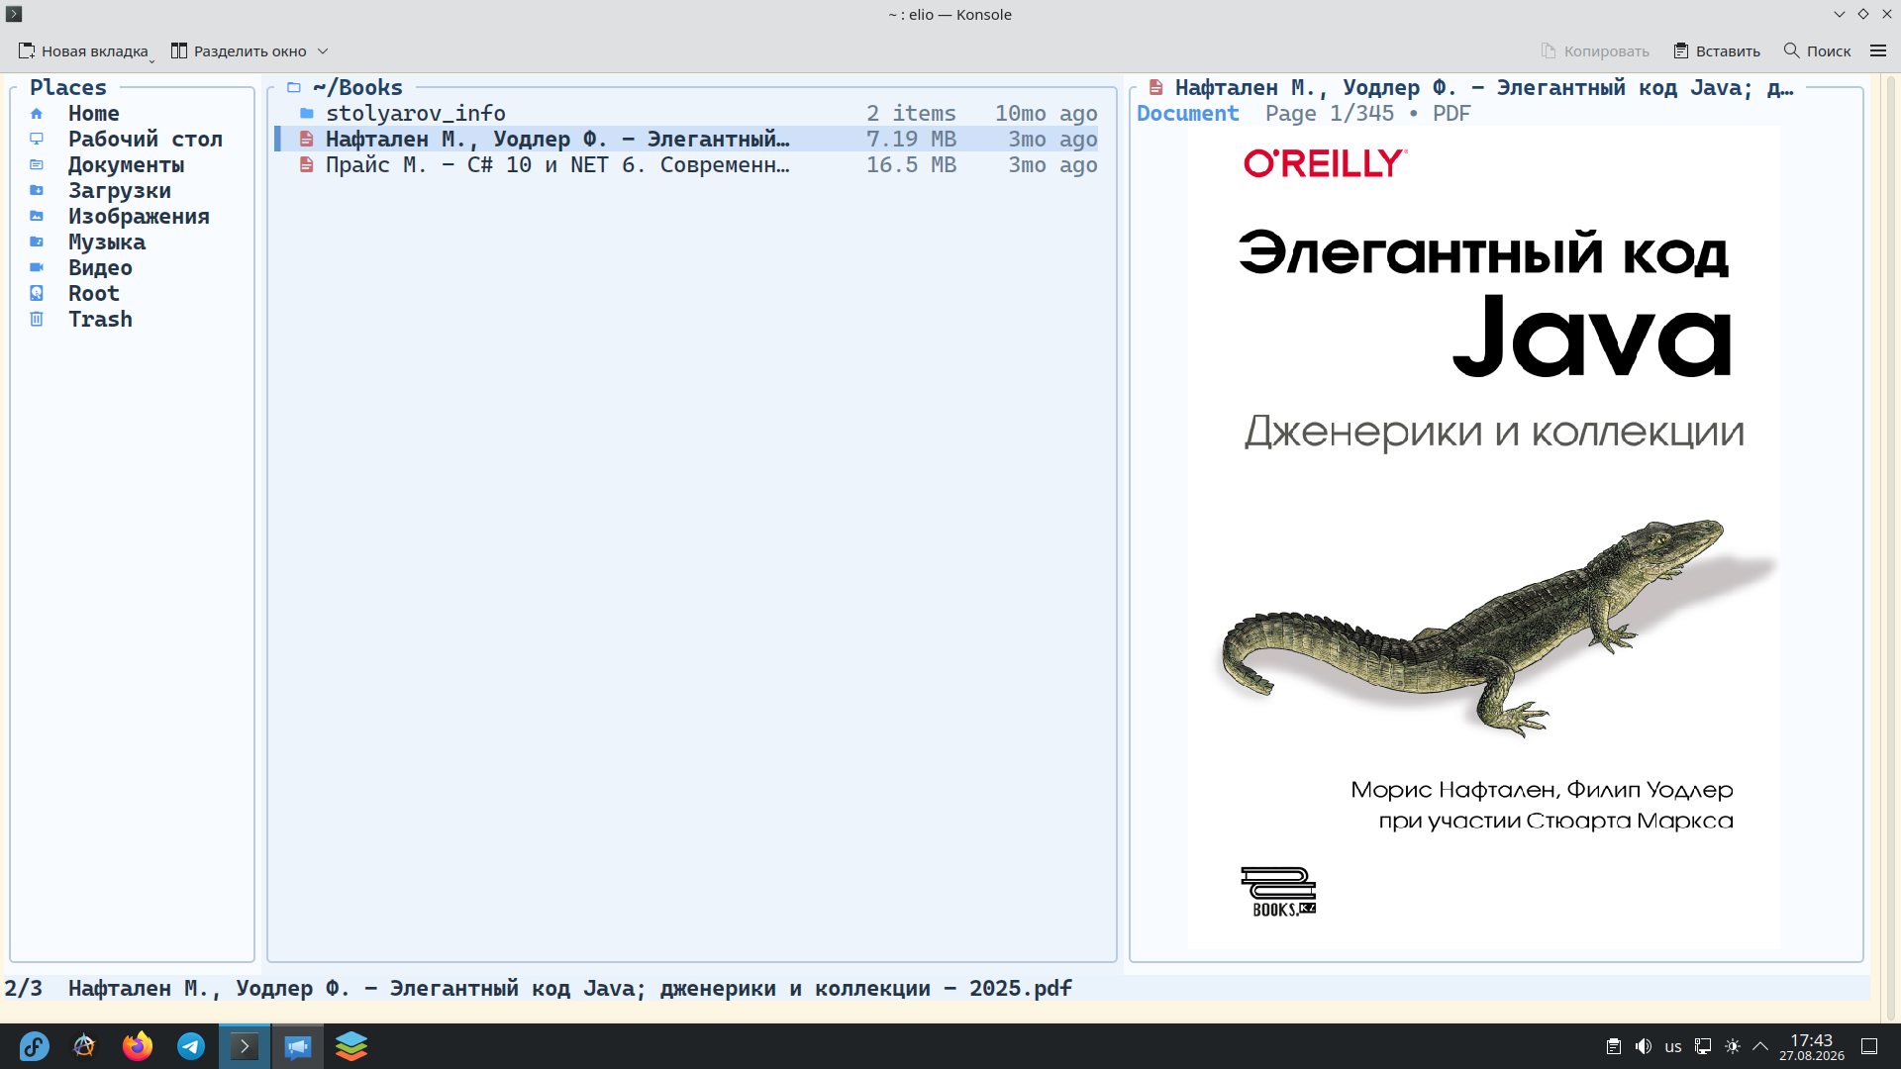Select the Прайс М. C# 10 PDF row
This screenshot has width=1901, height=1069.
pyautogui.click(x=686, y=165)
